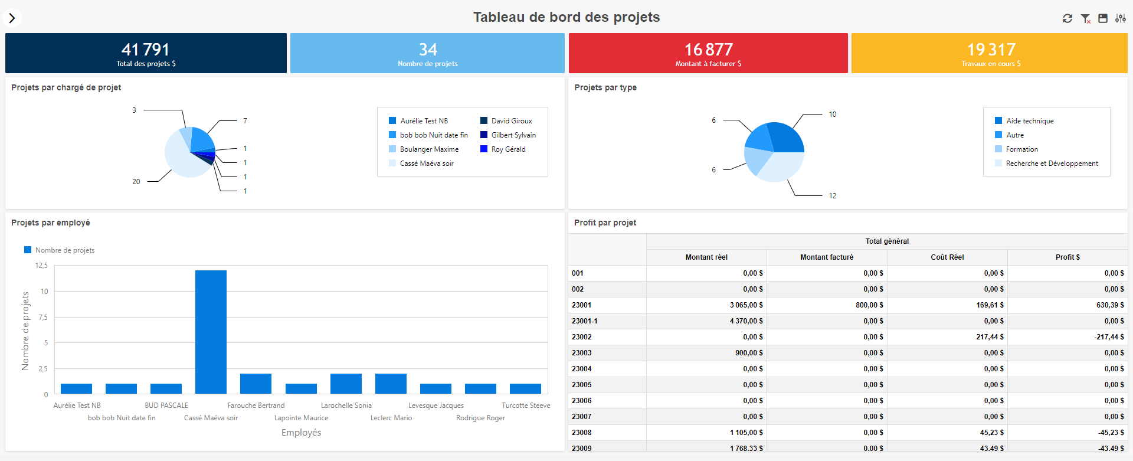Select project row 23001
Viewport: 1133px width, 461px height.
[848, 305]
